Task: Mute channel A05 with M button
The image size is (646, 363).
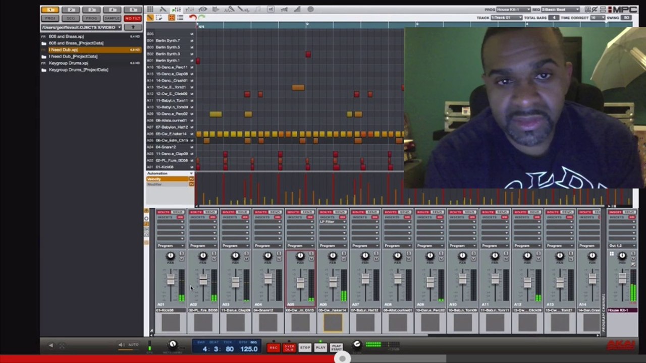Action: pos(311,259)
